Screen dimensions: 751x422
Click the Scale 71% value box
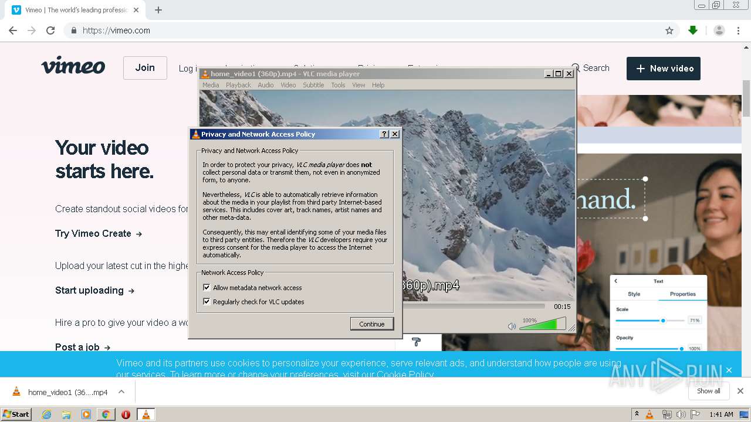[695, 321]
